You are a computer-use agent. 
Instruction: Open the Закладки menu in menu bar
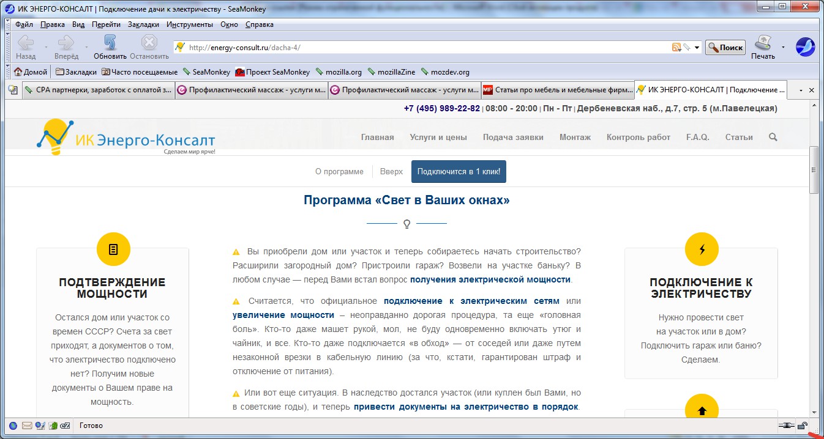(x=143, y=24)
